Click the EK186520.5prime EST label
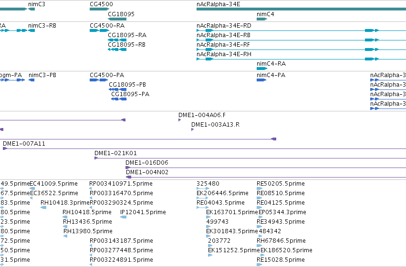The width and height of the screenshot is (406, 267). 286,250
